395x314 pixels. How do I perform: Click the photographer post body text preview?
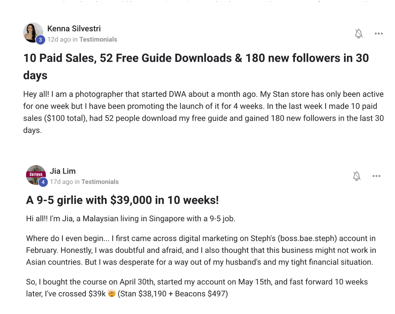203,112
